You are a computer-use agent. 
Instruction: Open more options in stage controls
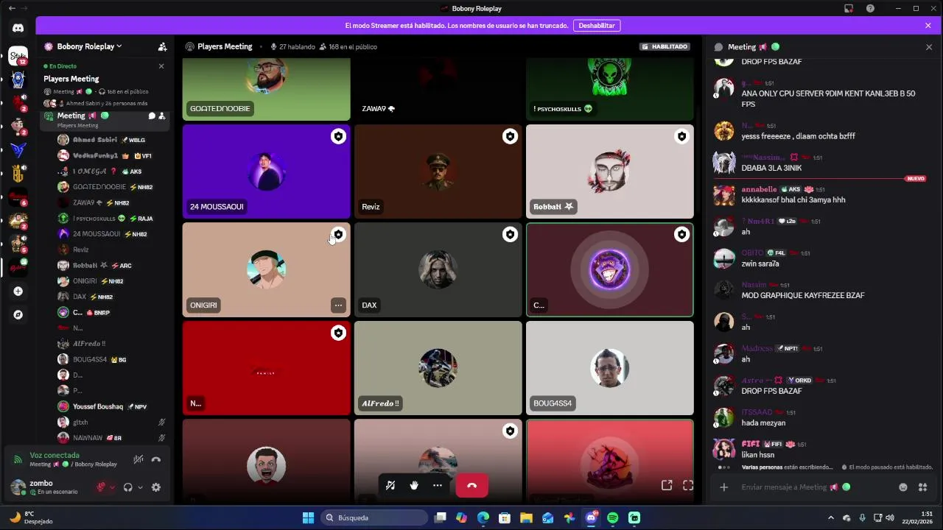(437, 485)
